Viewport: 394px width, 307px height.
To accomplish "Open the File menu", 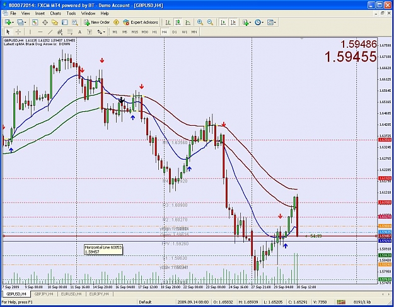I will tap(13, 13).
